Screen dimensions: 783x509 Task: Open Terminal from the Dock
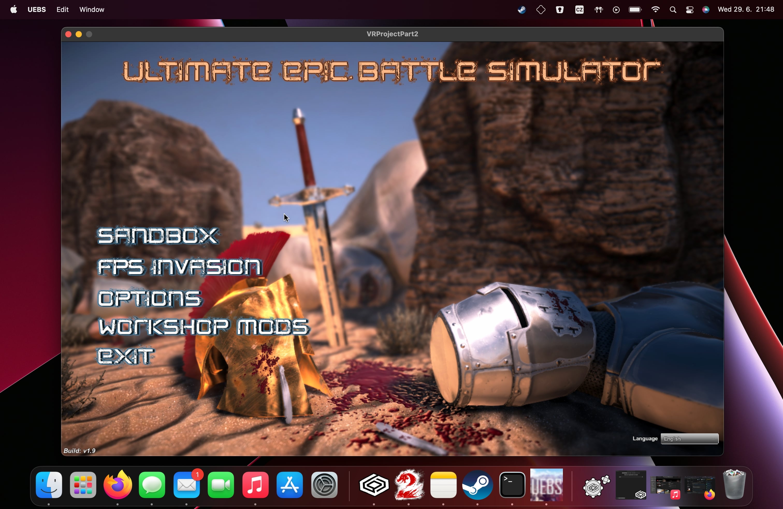[512, 485]
